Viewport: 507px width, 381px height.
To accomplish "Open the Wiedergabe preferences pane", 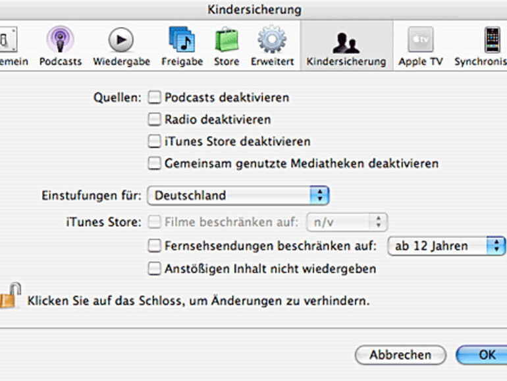I will pos(121,46).
